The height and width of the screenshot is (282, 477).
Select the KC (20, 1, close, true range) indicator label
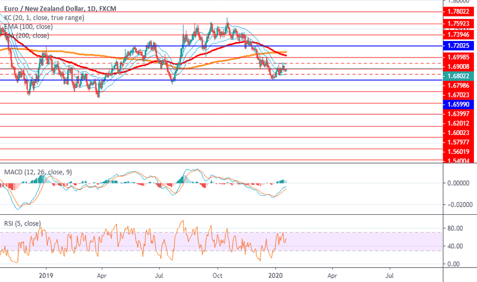coord(44,17)
